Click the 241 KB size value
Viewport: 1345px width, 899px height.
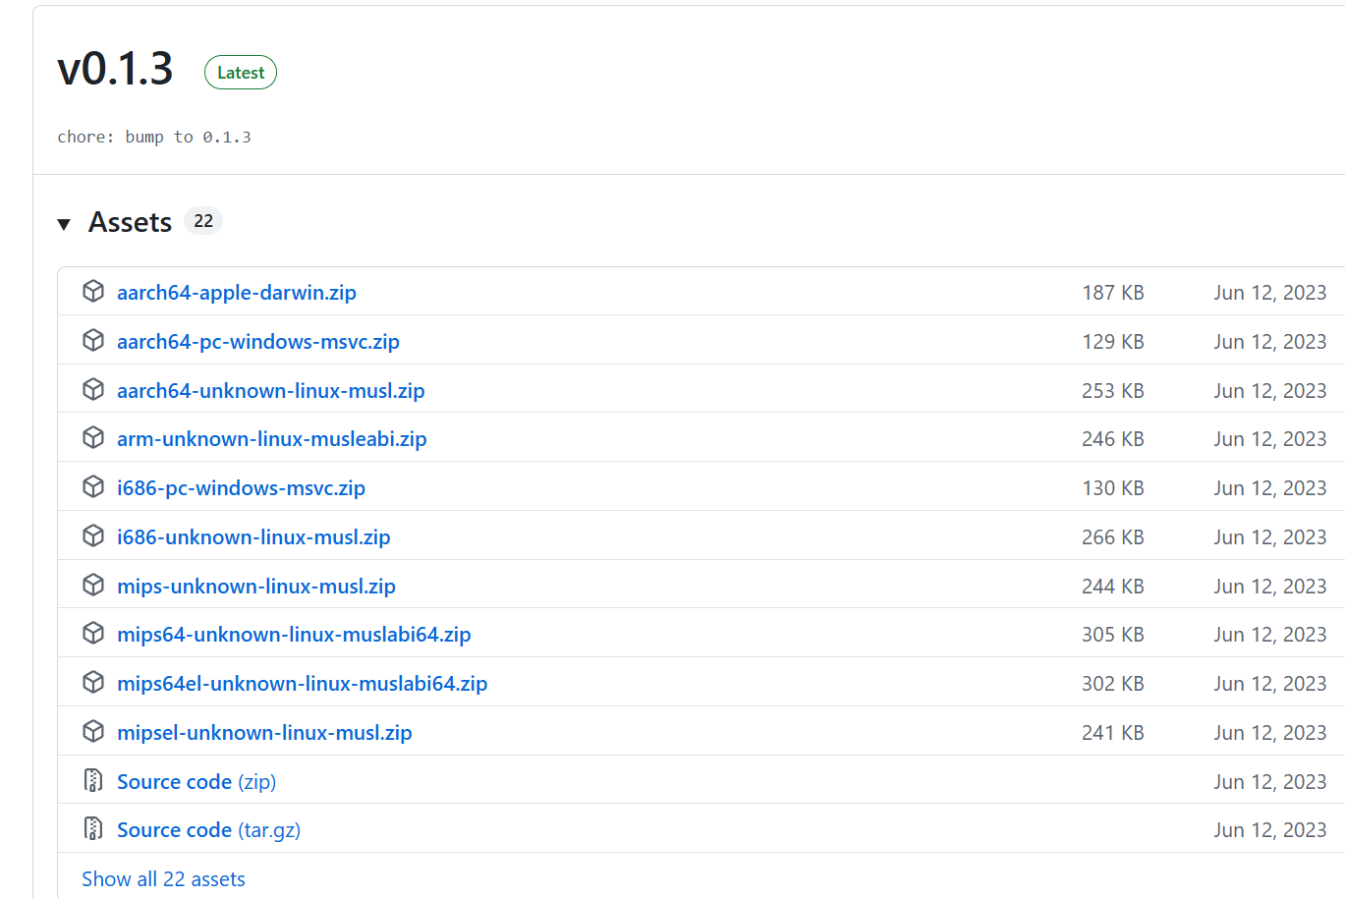click(x=1113, y=733)
